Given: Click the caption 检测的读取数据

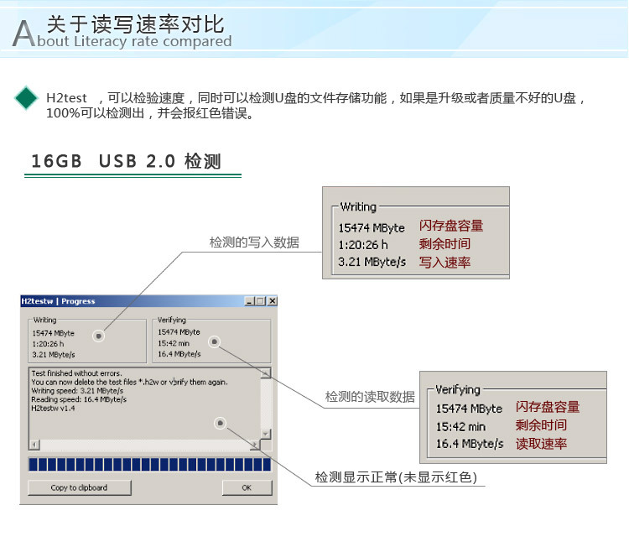Looking at the screenshot, I should 370,397.
